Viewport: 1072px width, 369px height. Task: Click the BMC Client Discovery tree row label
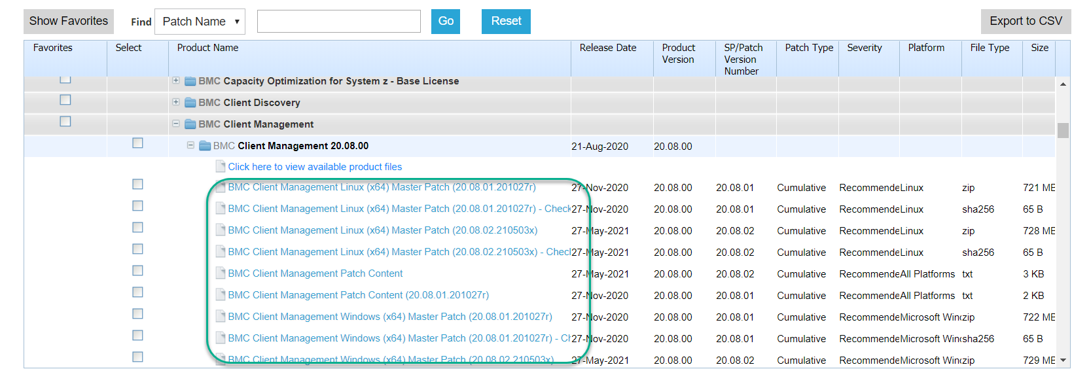(249, 103)
